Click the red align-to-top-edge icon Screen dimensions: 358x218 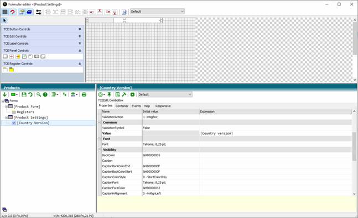[x=100, y=12]
